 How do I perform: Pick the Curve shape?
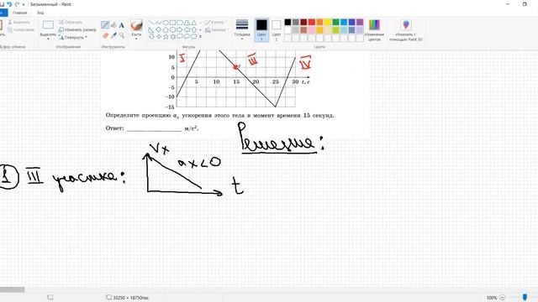click(x=159, y=23)
